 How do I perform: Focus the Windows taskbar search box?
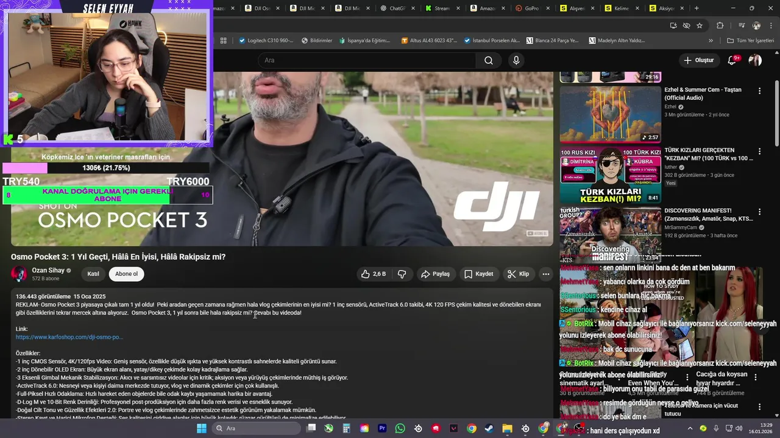coord(256,428)
